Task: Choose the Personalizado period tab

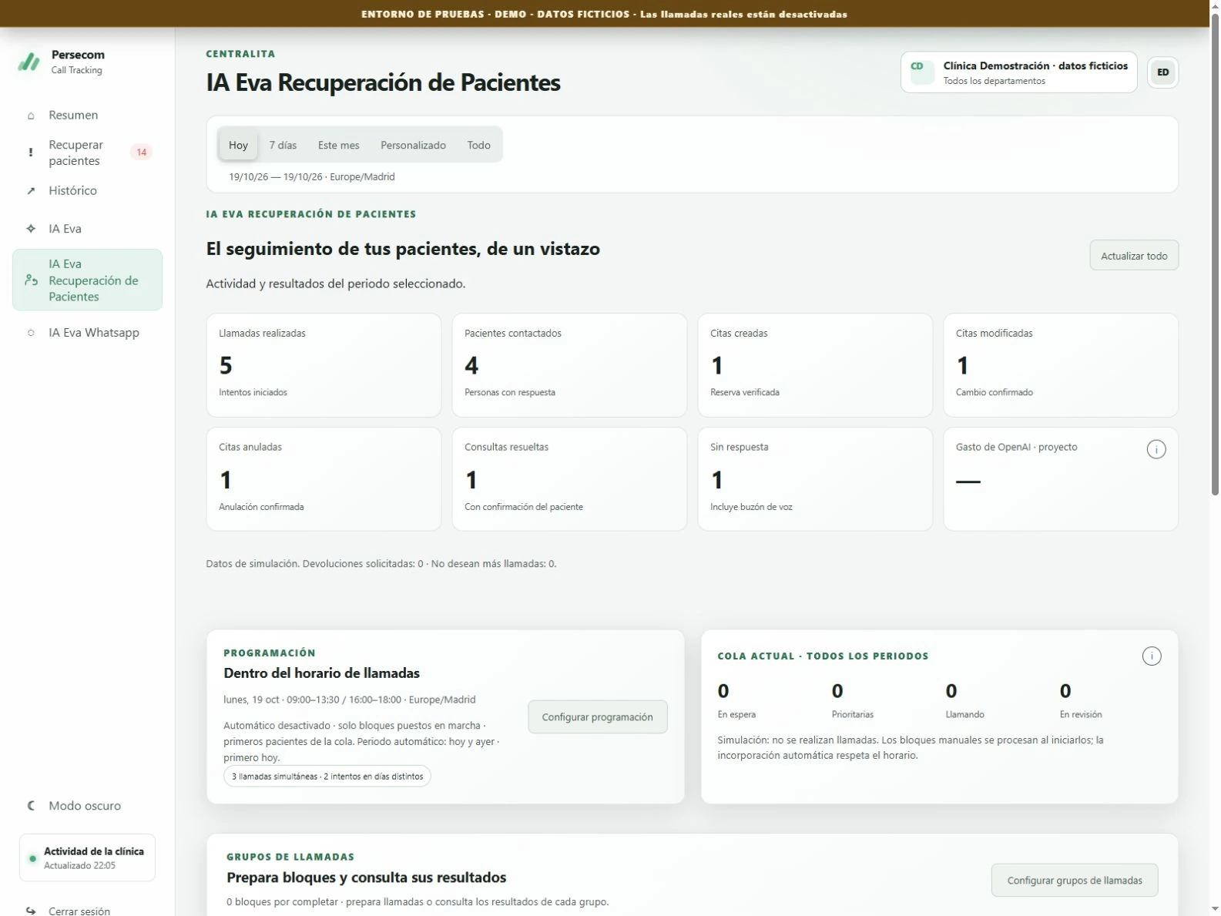Action: point(413,145)
